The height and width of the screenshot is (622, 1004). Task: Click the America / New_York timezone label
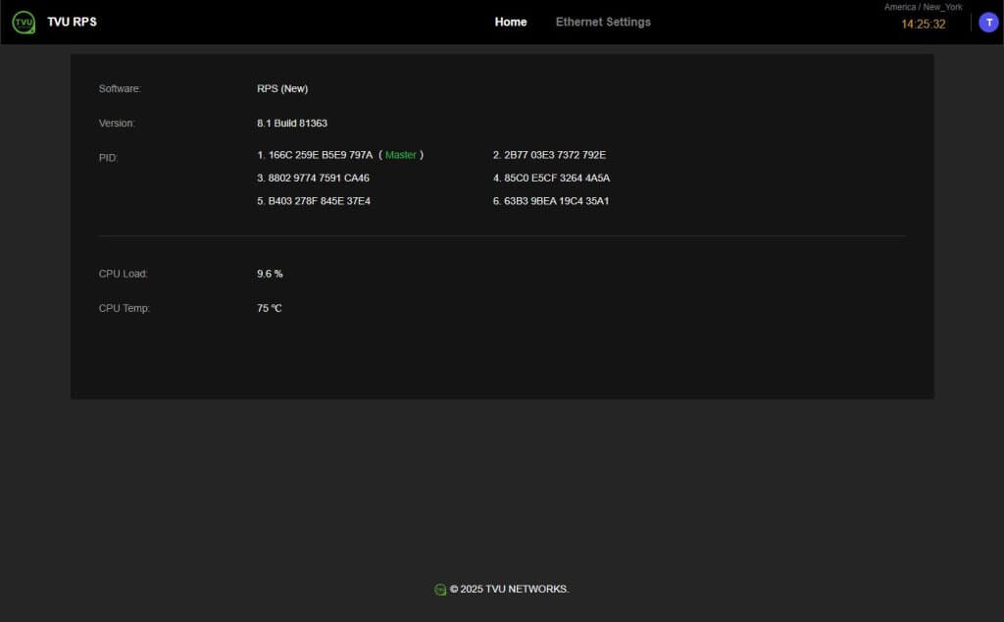click(923, 7)
